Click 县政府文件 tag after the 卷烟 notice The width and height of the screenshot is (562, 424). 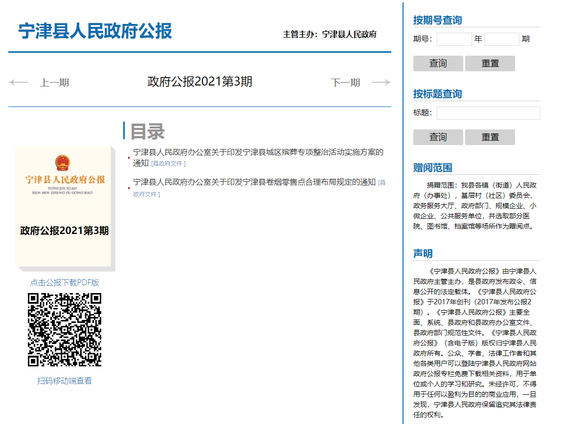click(x=146, y=194)
